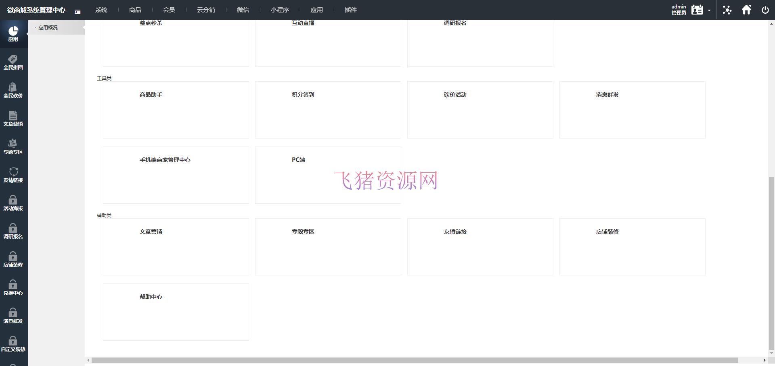Click the plugin network icon top right

click(727, 10)
